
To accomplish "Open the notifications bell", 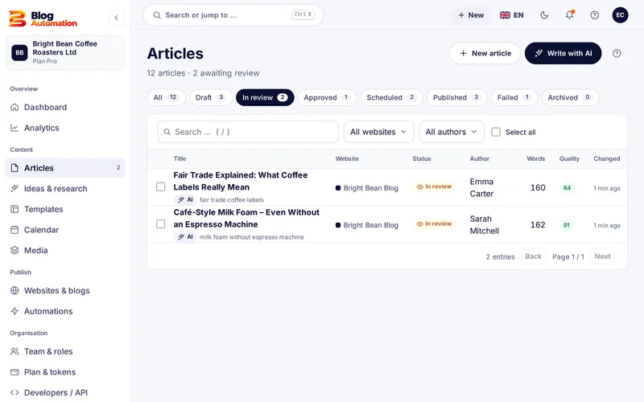I will tap(569, 15).
